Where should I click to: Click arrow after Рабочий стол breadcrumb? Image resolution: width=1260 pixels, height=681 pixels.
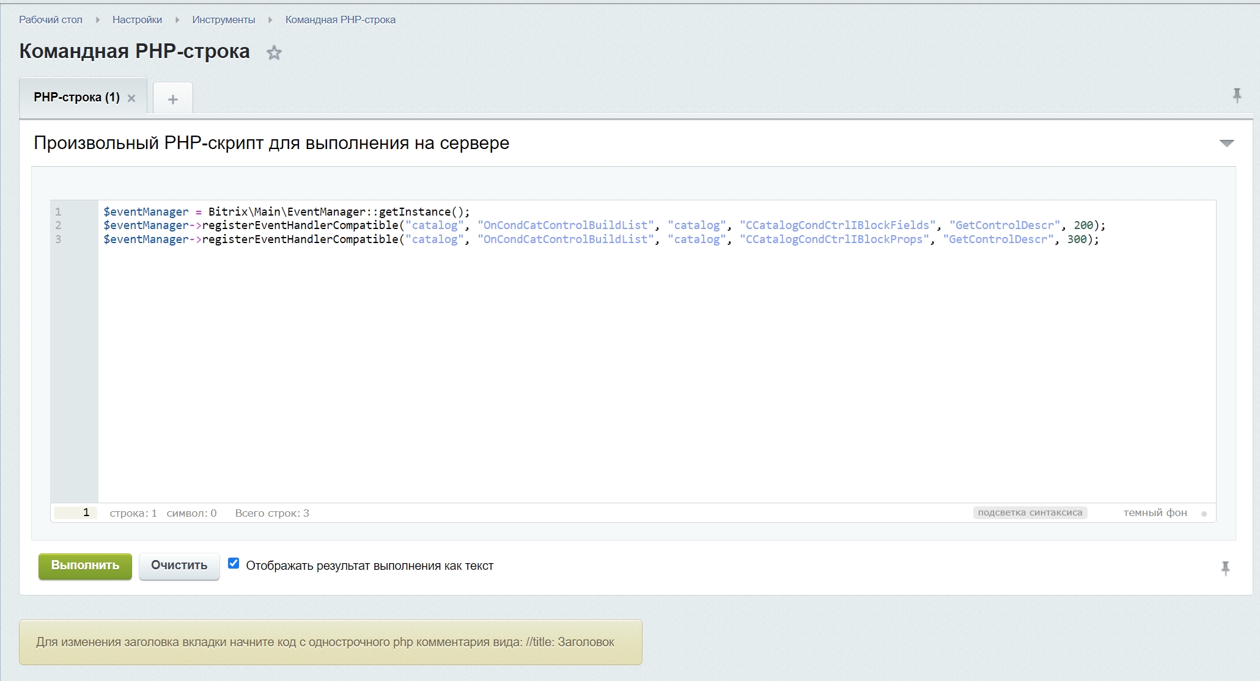pyautogui.click(x=98, y=20)
